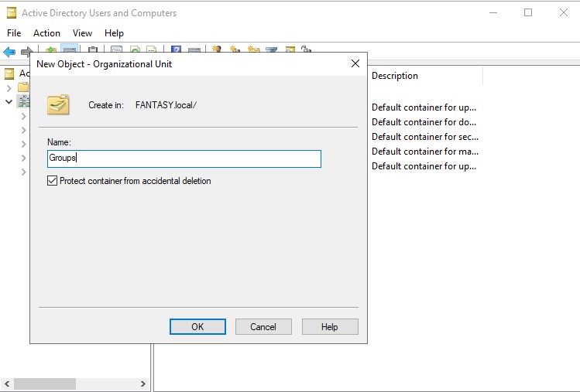Click the gray forward arrow
The image size is (580, 392).
pyautogui.click(x=26, y=52)
